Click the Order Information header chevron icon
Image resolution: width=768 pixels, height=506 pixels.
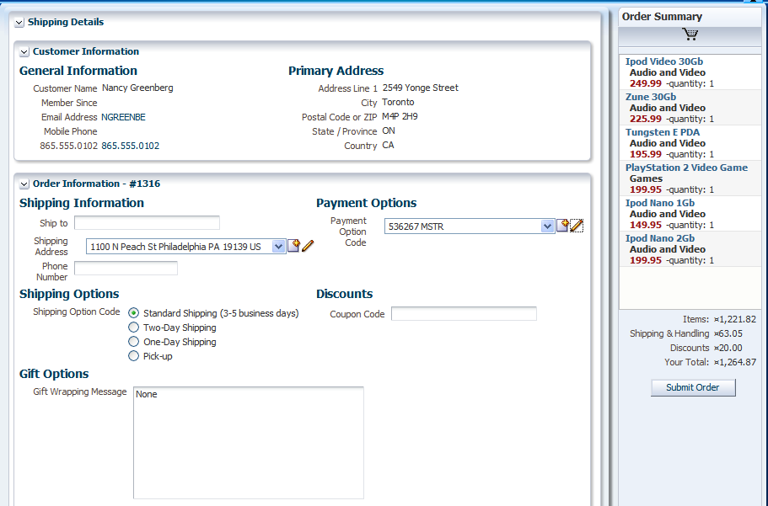pyautogui.click(x=24, y=183)
